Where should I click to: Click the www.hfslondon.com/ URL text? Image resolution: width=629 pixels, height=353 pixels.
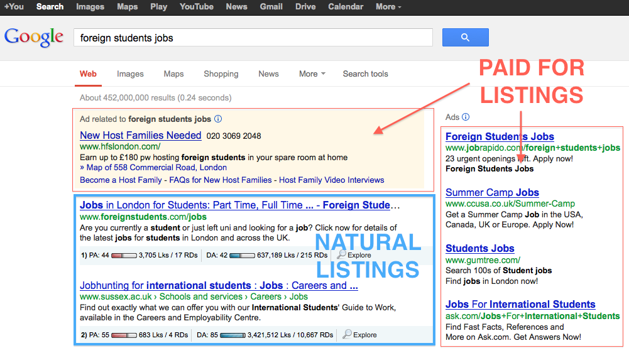point(120,146)
